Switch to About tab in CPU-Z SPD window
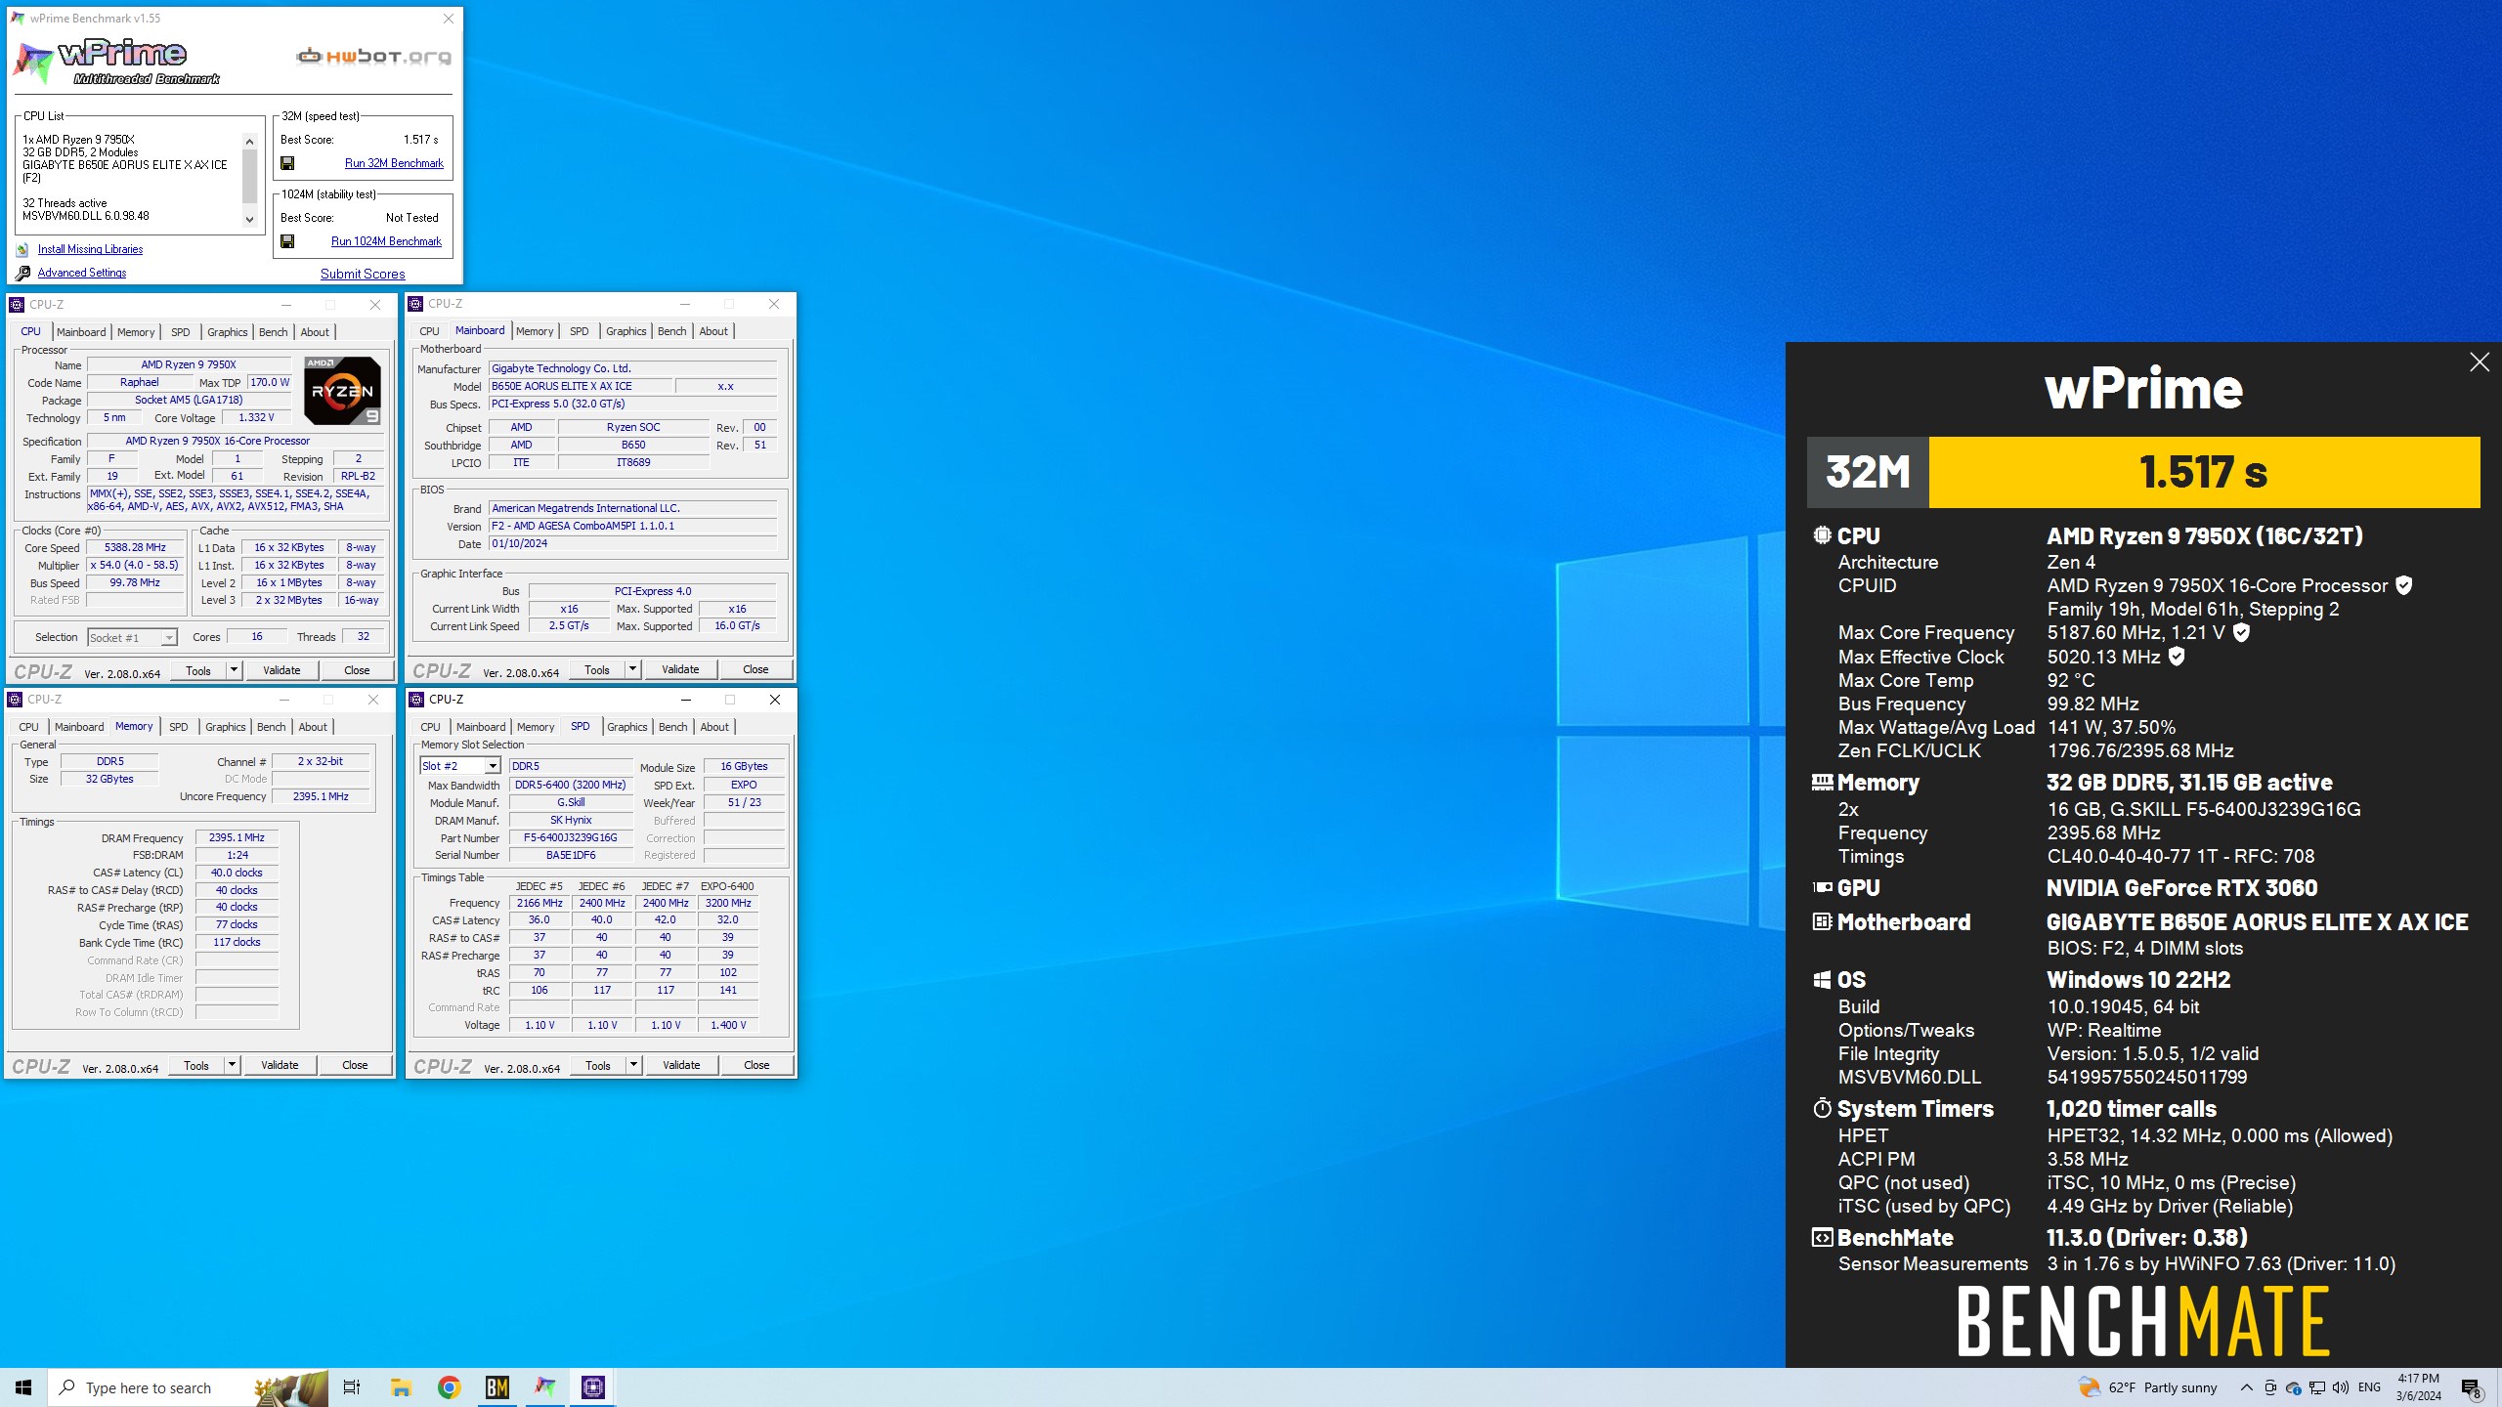 tap(714, 727)
